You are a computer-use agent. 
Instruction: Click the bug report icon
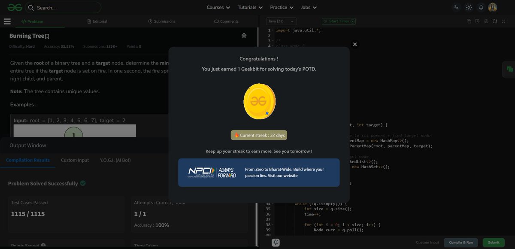pyautogui.click(x=244, y=36)
